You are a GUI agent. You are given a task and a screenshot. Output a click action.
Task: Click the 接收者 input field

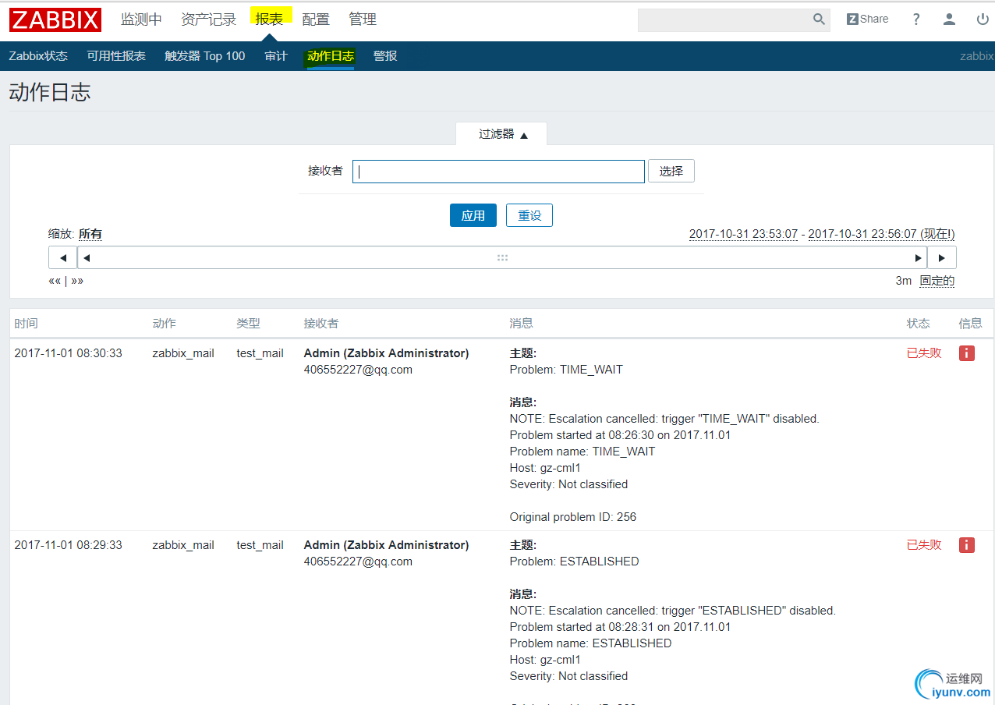498,172
